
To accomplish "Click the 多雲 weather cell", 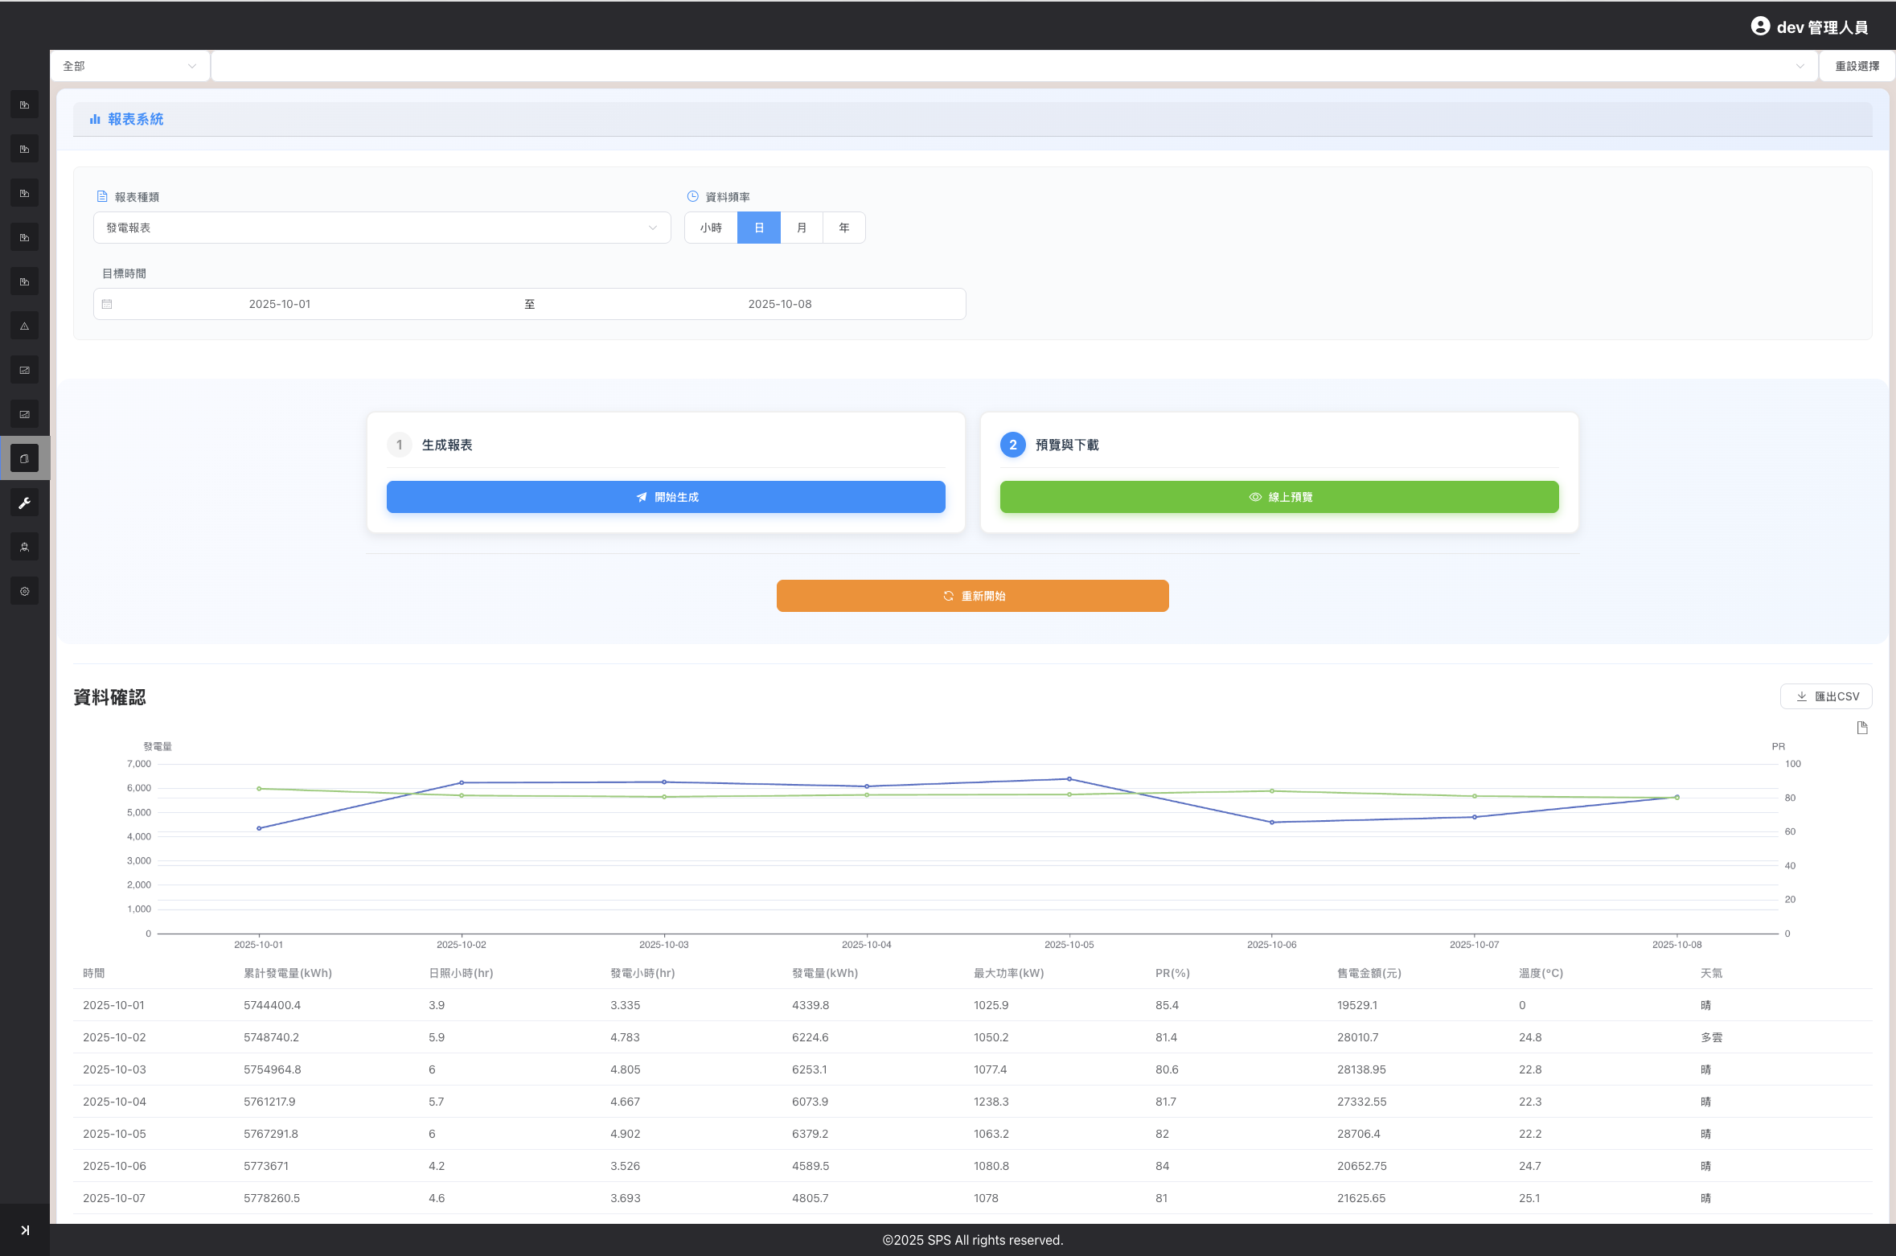I will pyautogui.click(x=1712, y=1037).
